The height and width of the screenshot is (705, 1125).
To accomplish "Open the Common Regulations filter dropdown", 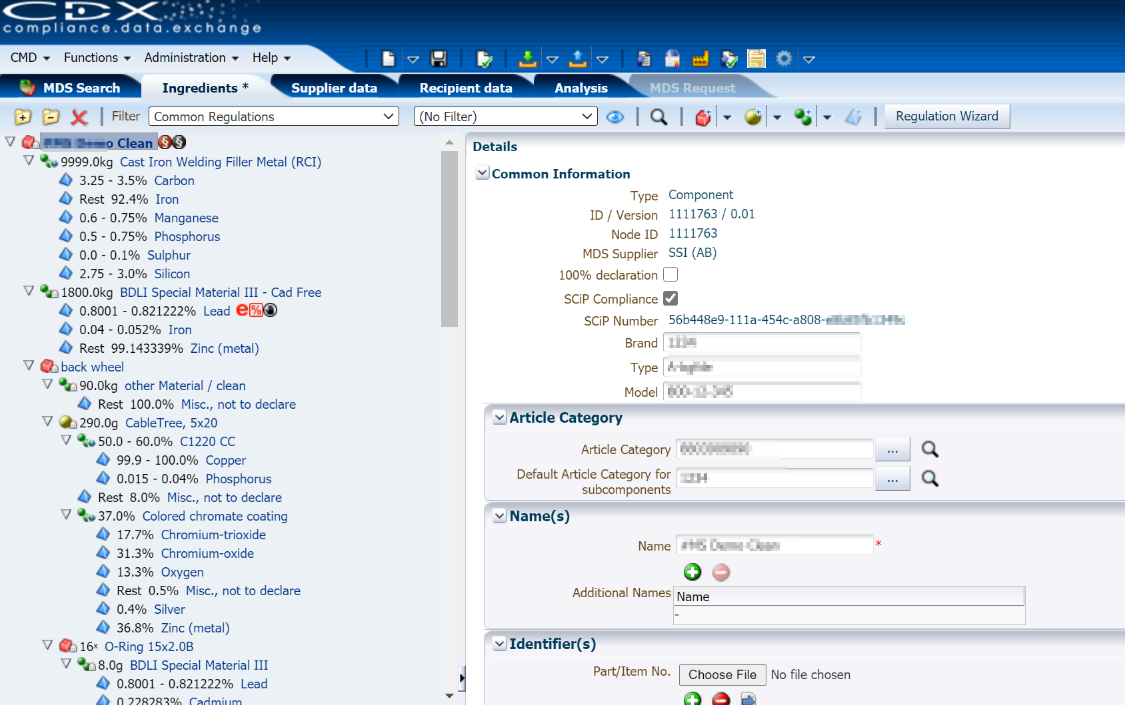I will 273,117.
